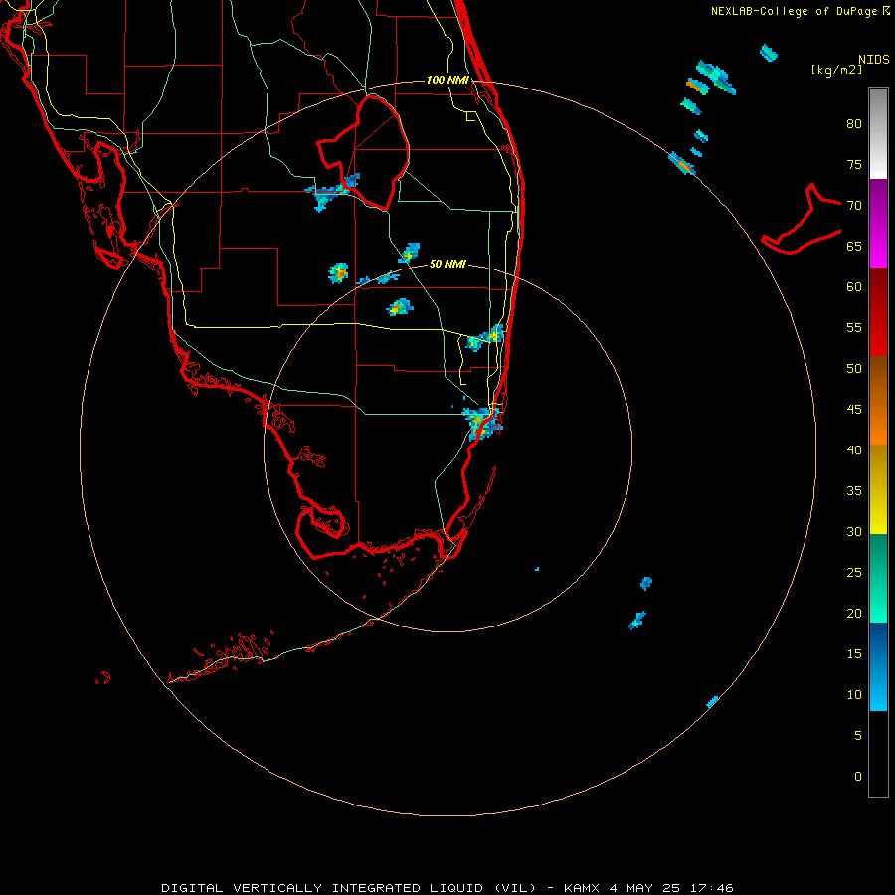The image size is (895, 895).
Task: Click the Bahamas island outline at far right
Action: click(x=802, y=220)
